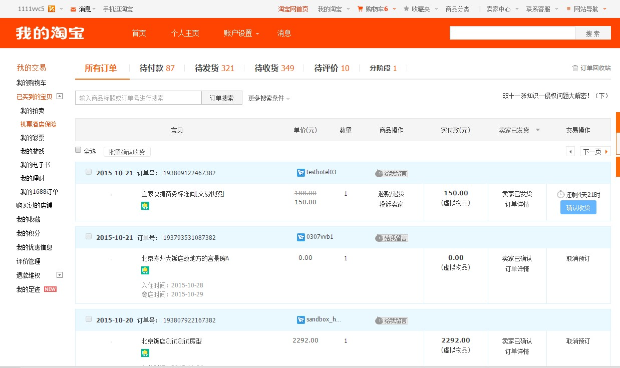Open 机票酒店保险 in the sidebar

39,124
